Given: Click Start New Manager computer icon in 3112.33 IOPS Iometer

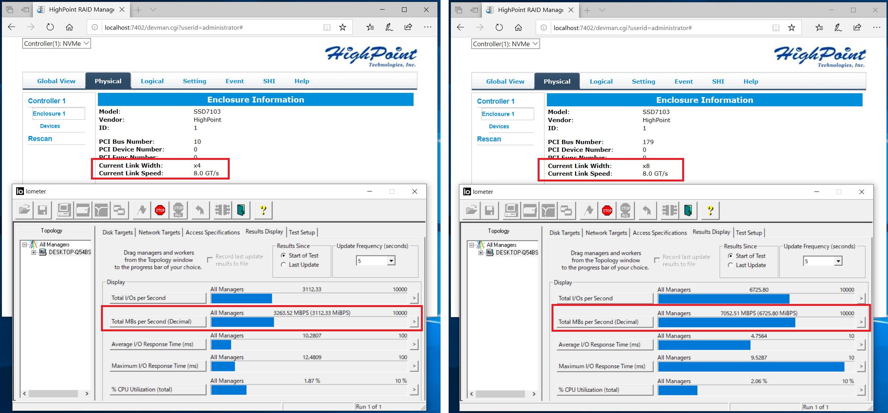Looking at the screenshot, I should tap(64, 210).
